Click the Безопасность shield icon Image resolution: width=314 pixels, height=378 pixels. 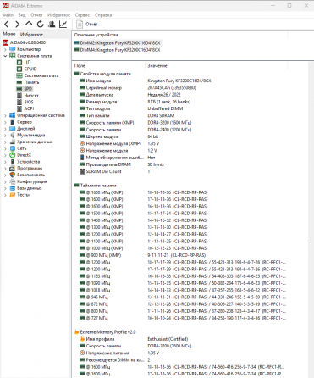(x=12, y=175)
